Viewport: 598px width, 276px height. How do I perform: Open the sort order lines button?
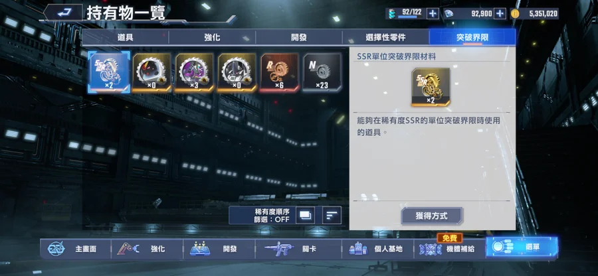(332, 216)
